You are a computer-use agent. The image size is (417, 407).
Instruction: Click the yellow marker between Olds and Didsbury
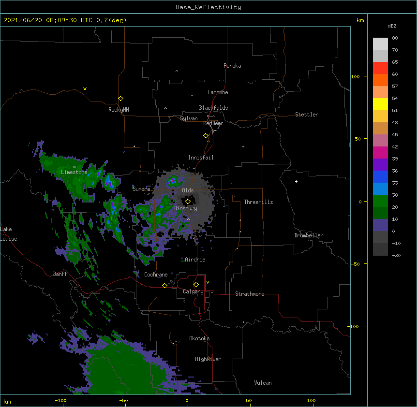tap(188, 201)
